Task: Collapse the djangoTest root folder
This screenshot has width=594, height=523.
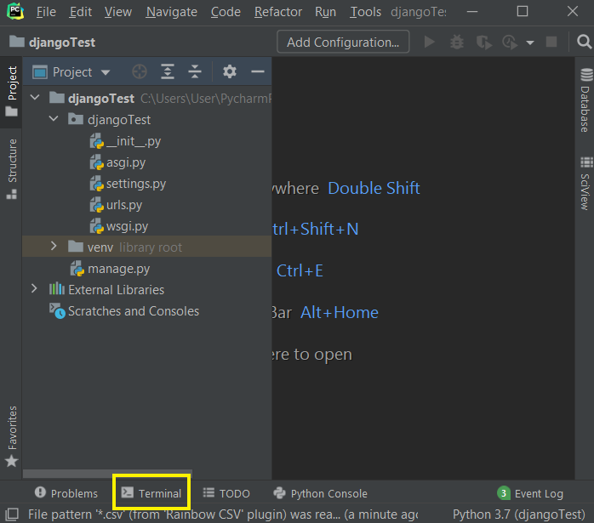Action: [x=35, y=98]
